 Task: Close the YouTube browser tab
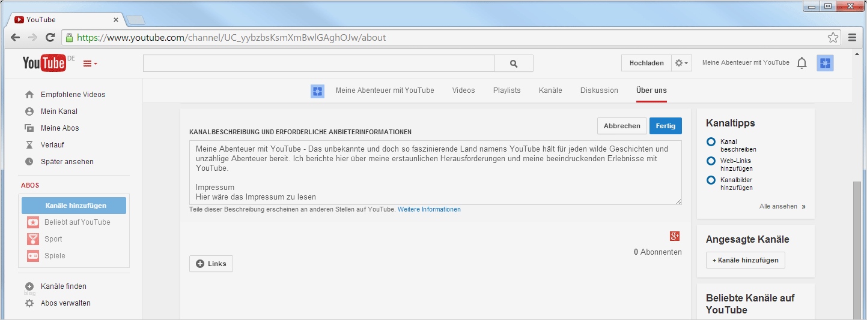tap(116, 20)
